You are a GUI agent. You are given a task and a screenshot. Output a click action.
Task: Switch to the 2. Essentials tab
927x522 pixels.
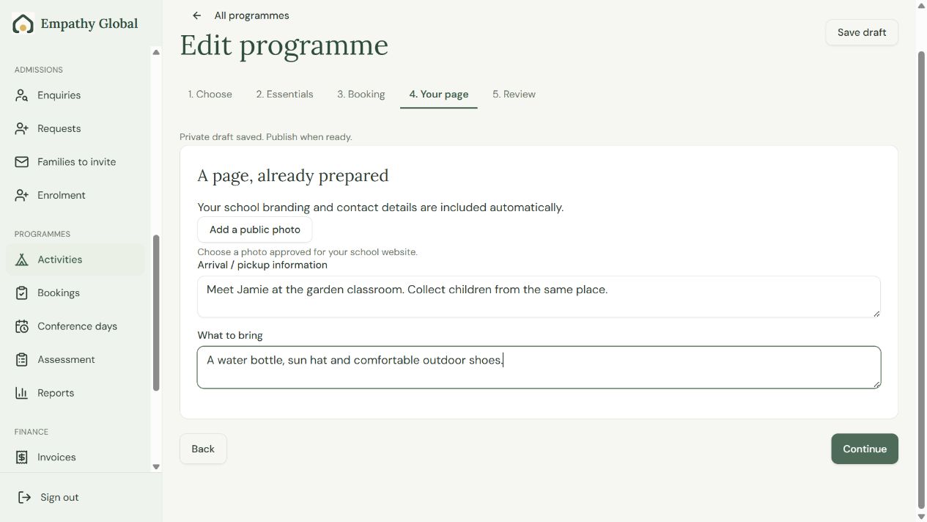pos(284,94)
